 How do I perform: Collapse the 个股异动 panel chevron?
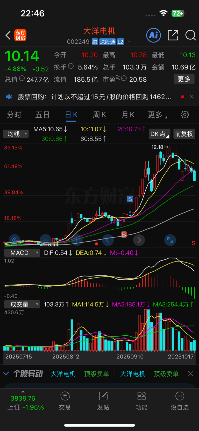click(x=6, y=374)
